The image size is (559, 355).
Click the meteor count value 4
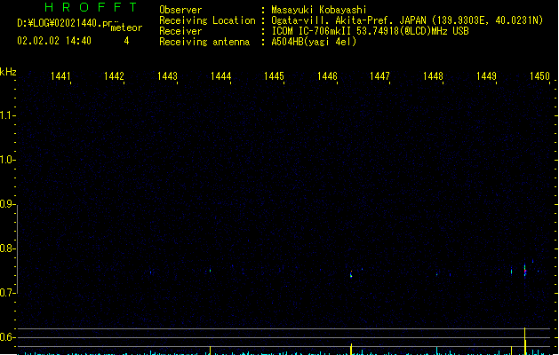[x=126, y=41]
